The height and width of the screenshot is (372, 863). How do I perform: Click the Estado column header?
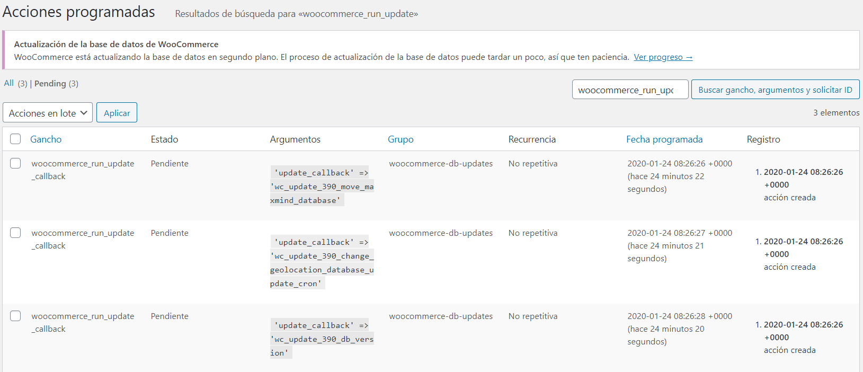coord(164,139)
